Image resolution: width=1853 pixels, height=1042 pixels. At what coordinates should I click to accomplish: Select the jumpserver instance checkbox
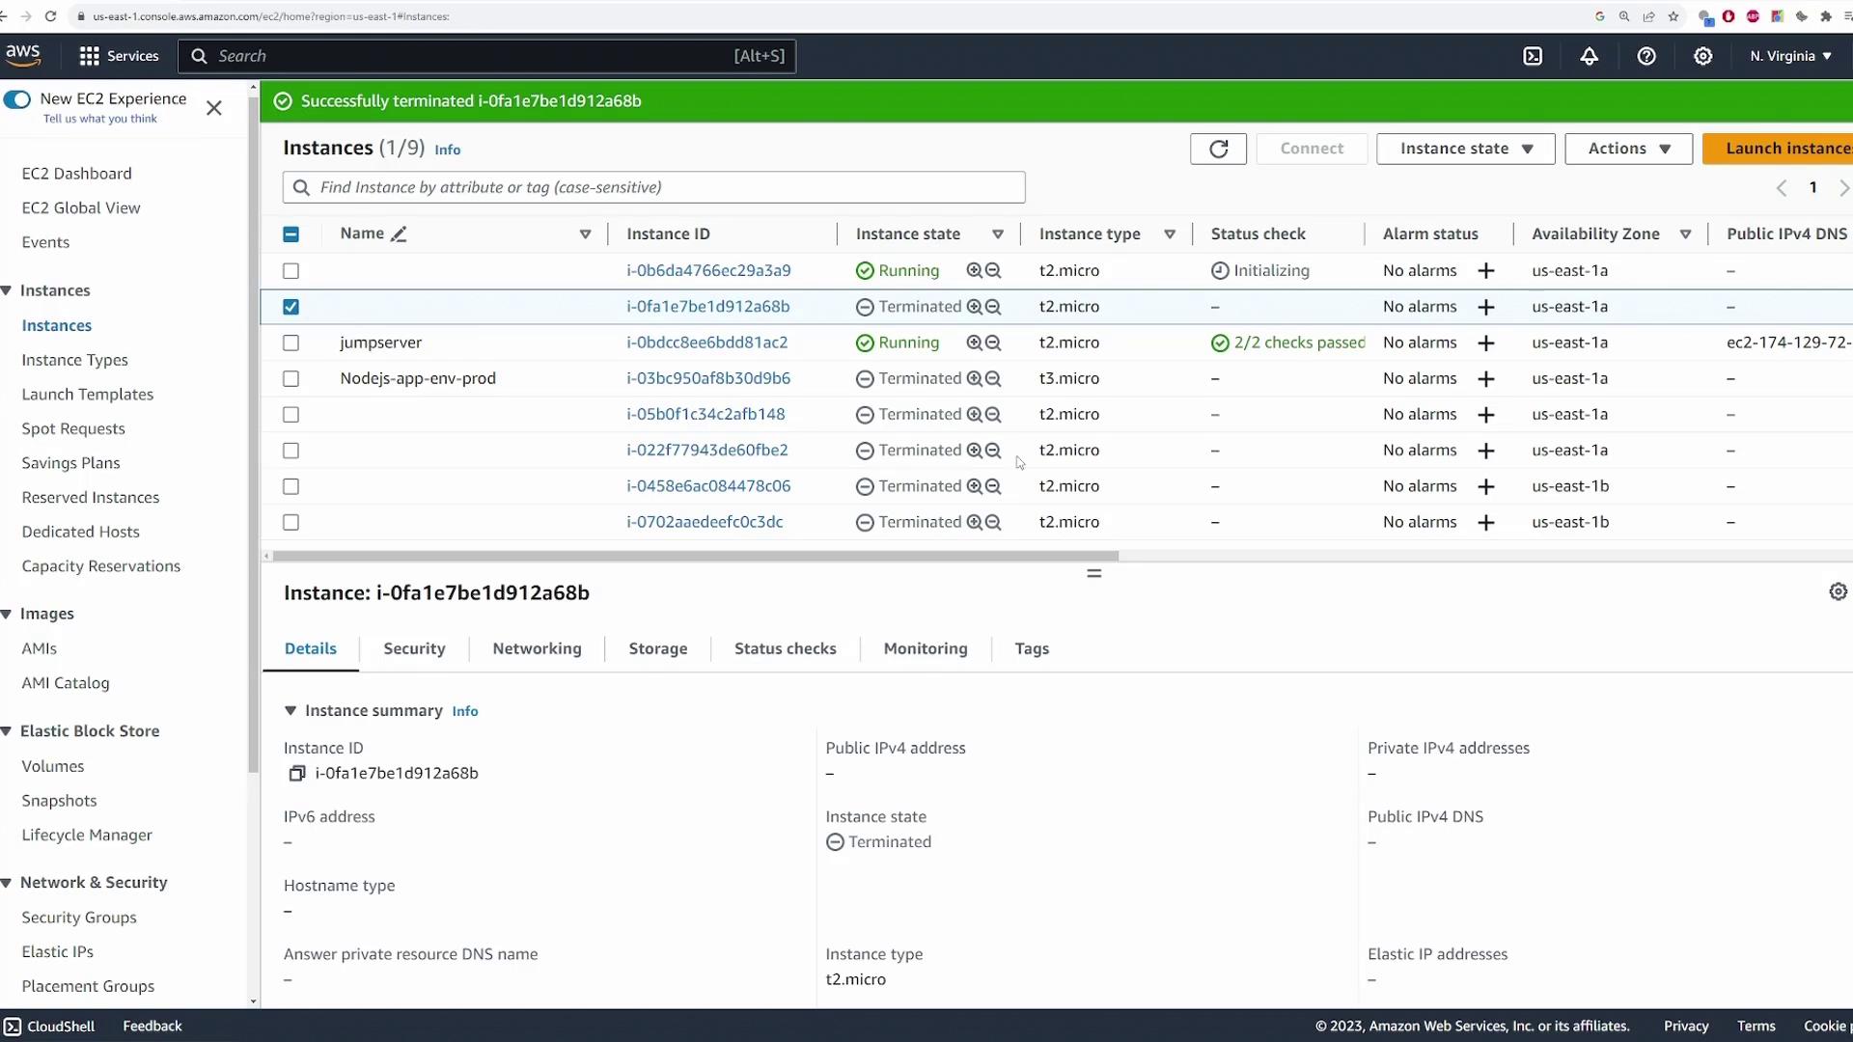[290, 343]
